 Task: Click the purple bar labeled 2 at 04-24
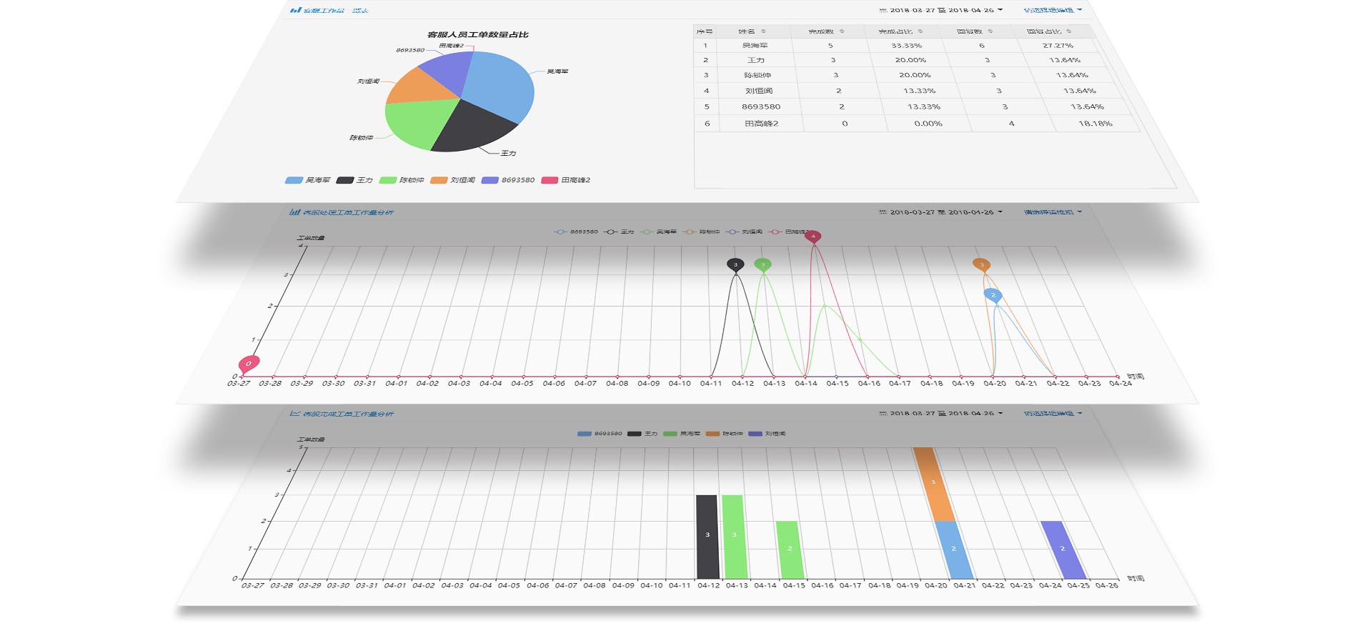[1063, 550]
